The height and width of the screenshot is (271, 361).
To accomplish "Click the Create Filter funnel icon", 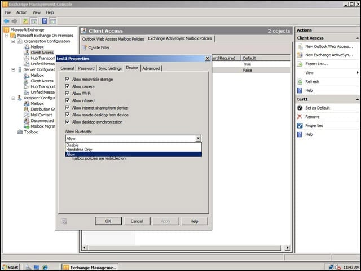I will point(85,47).
